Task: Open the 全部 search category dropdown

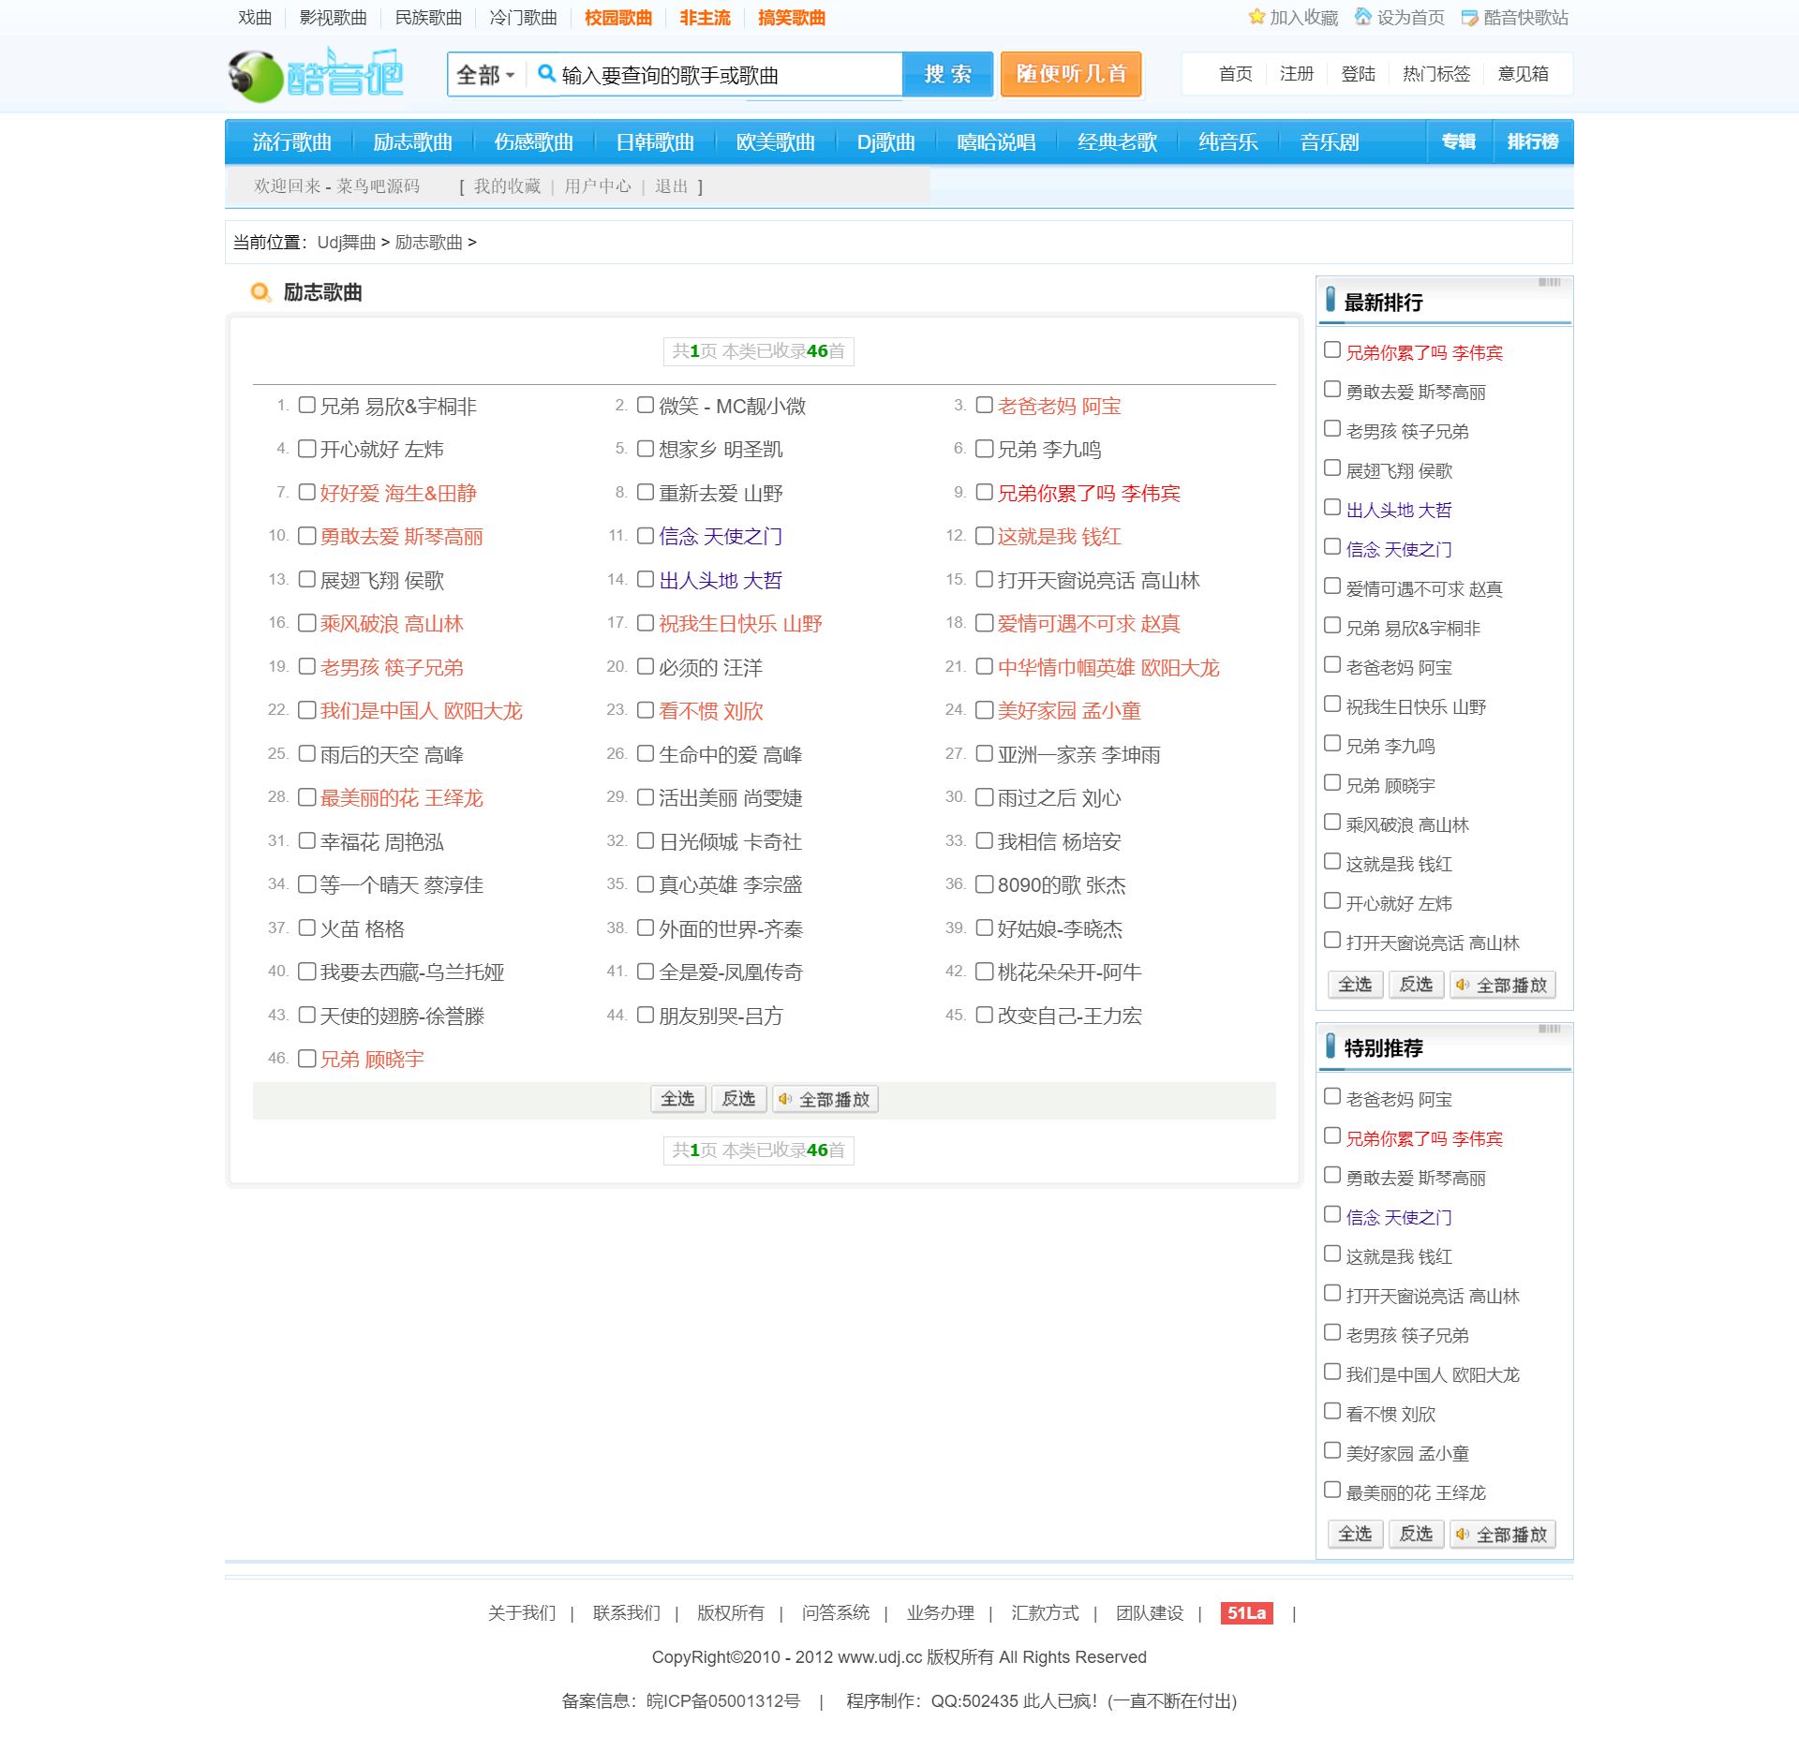Action: 485,75
